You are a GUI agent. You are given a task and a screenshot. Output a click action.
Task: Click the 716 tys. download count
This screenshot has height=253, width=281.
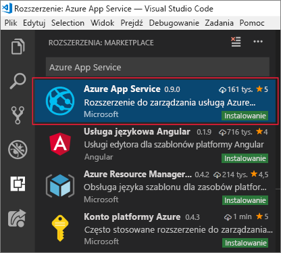pos(236,132)
